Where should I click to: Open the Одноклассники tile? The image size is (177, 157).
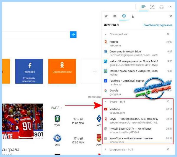pos(62,71)
